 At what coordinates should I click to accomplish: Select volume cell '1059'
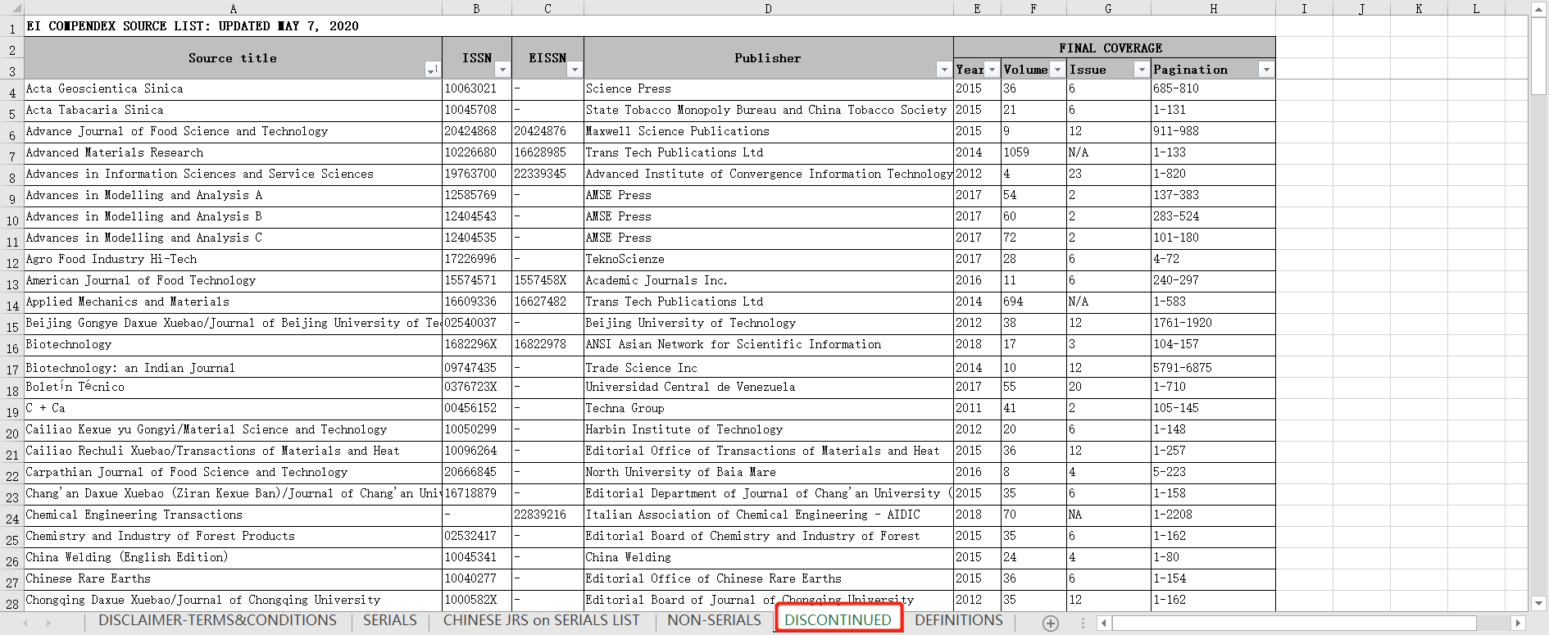pyautogui.click(x=1033, y=152)
